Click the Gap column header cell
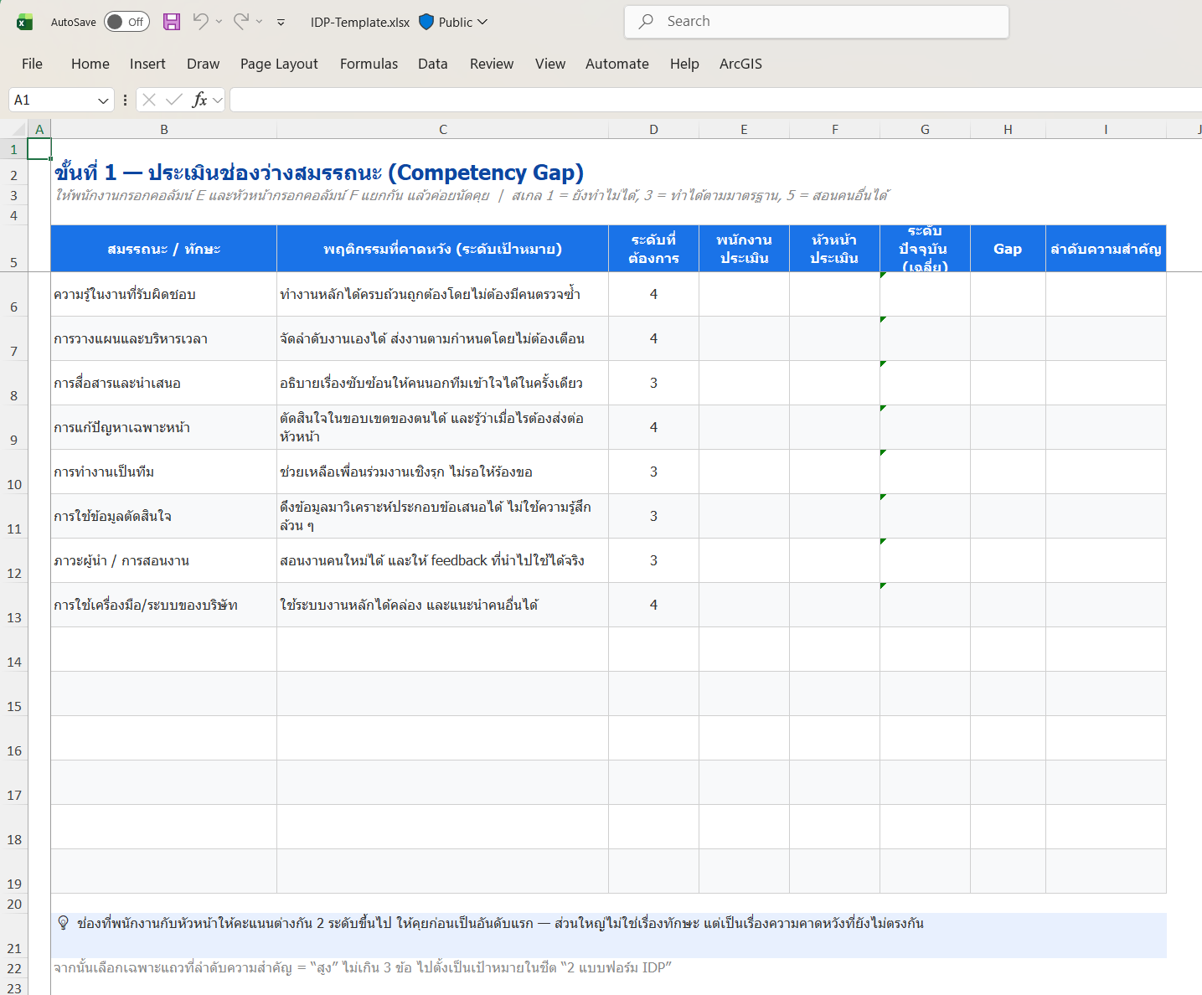Viewport: 1202px width, 995px height. 1008,249
